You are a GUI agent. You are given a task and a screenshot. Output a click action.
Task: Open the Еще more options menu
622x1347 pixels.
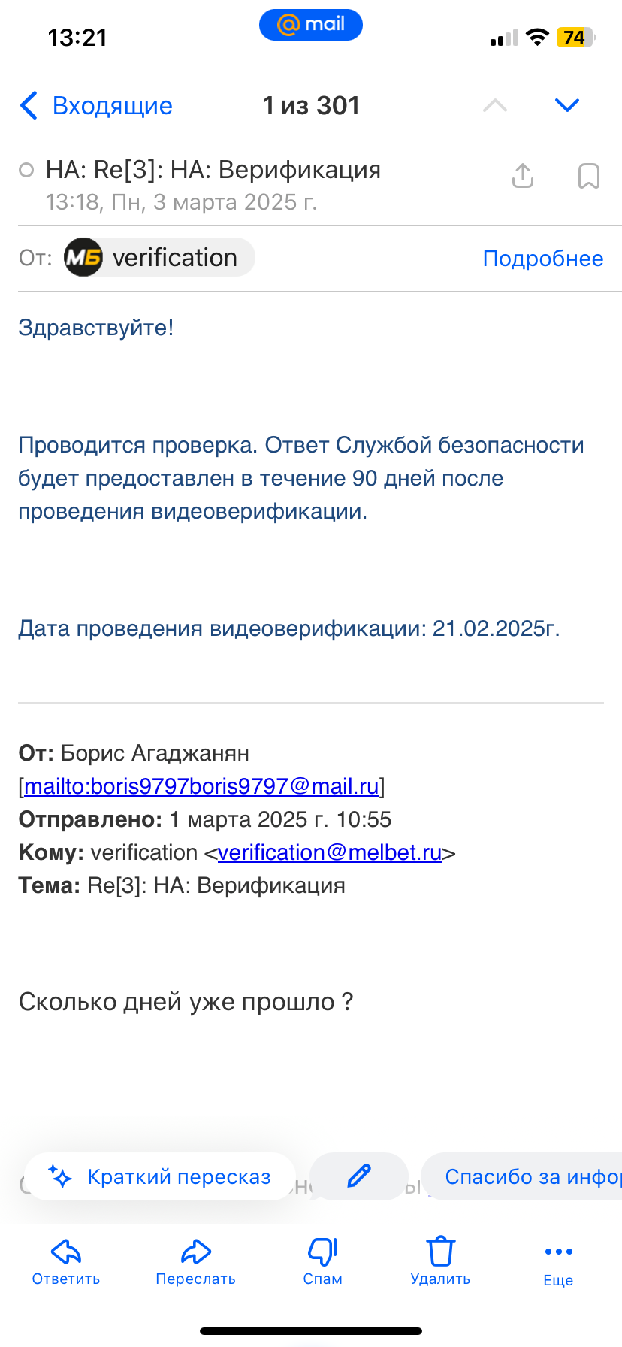pos(558,1261)
